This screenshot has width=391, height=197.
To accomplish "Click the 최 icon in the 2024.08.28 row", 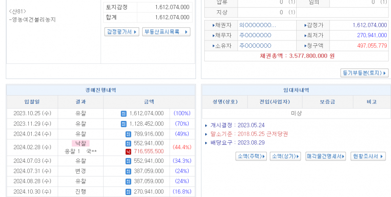I will (129, 181).
